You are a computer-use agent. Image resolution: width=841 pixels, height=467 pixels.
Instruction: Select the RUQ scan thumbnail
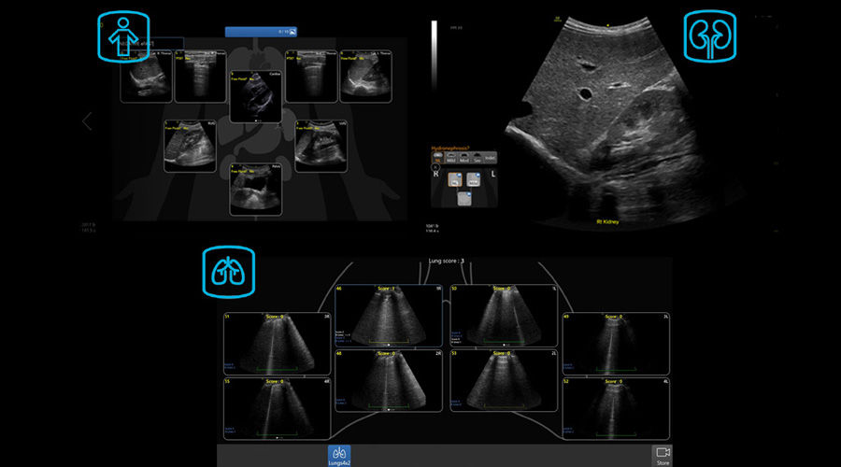coord(190,146)
